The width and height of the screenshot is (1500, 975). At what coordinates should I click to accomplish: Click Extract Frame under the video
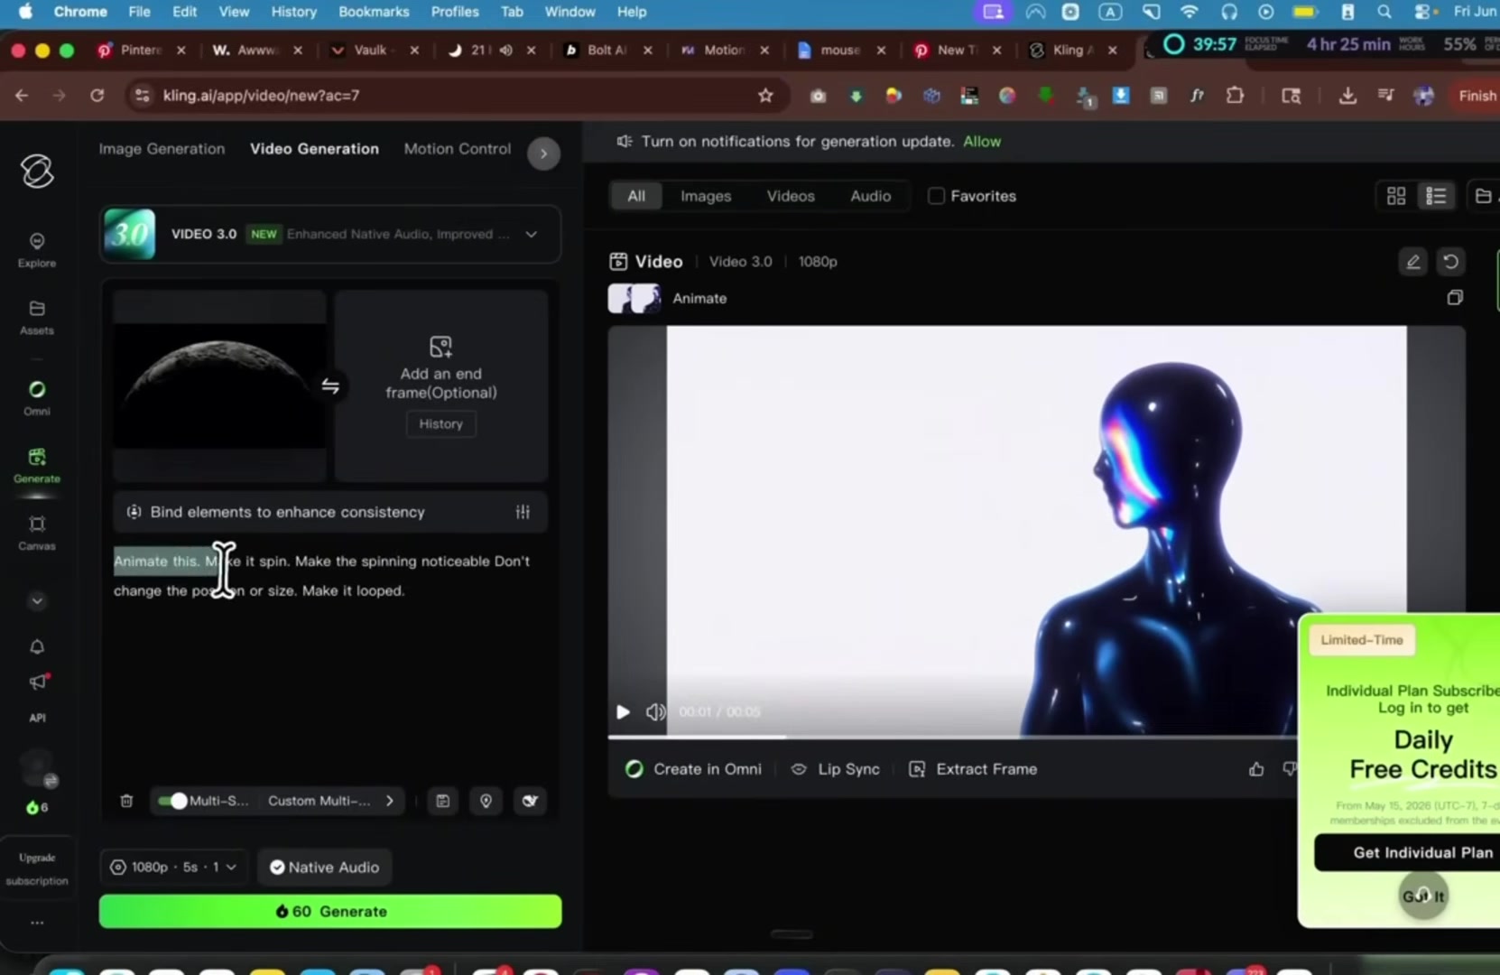973,769
